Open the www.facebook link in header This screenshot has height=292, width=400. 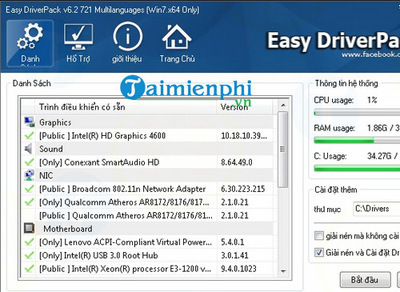pos(370,54)
